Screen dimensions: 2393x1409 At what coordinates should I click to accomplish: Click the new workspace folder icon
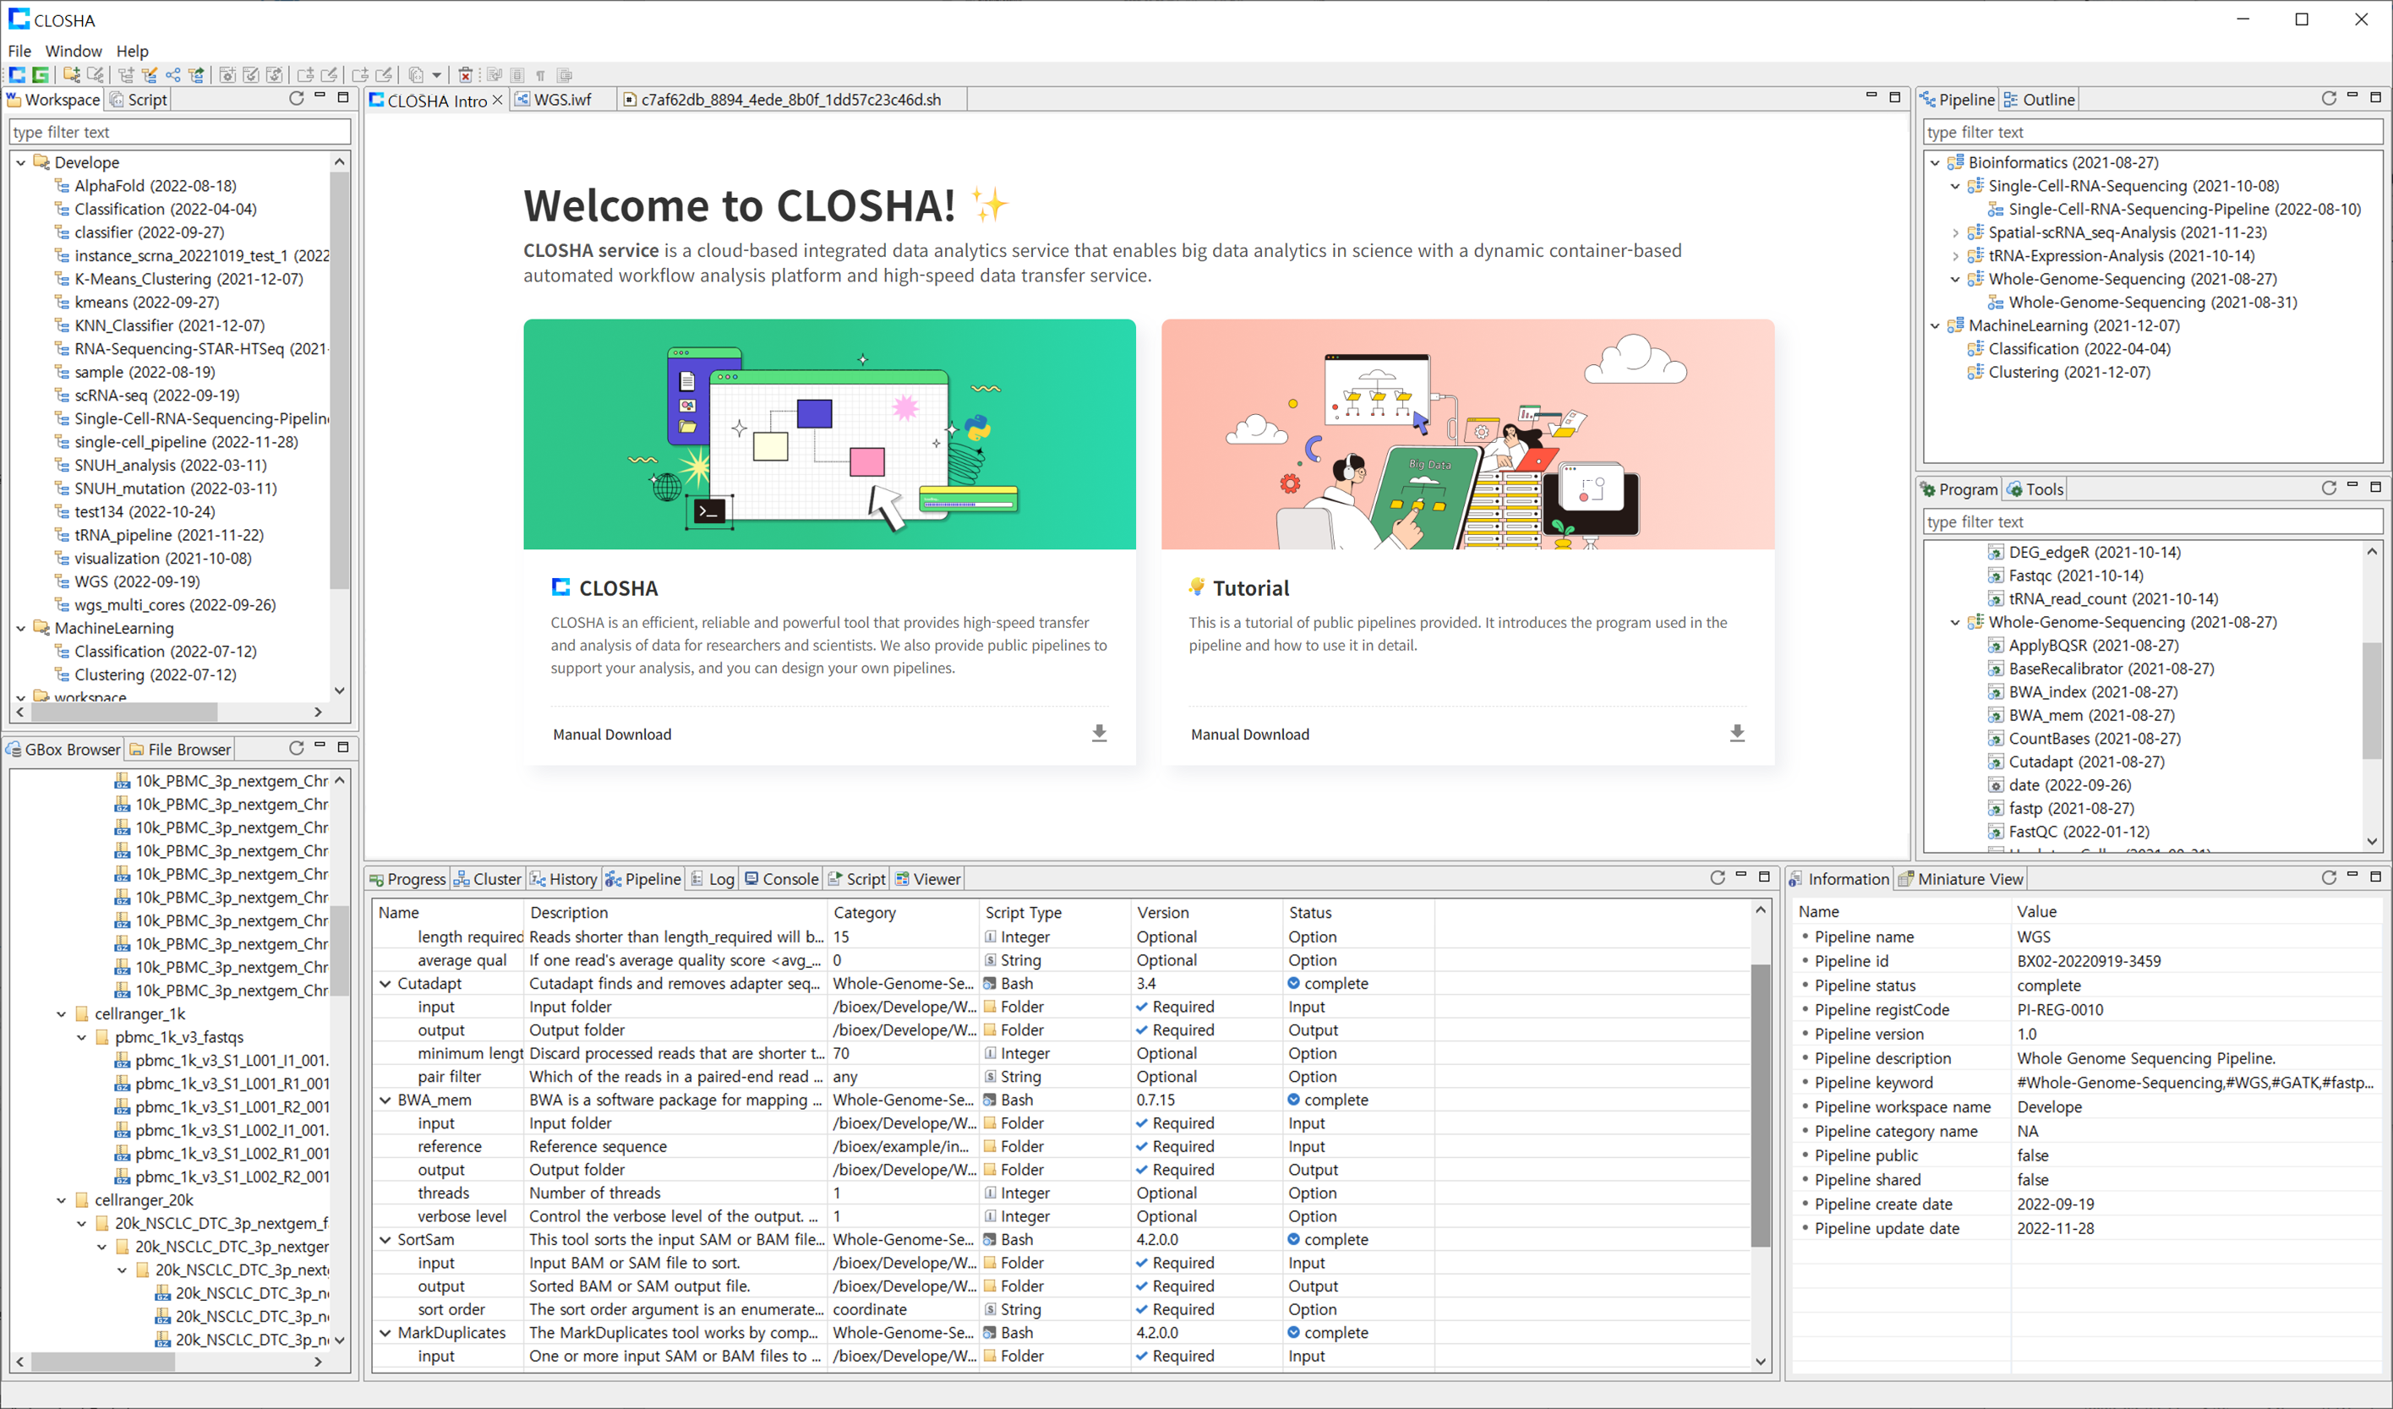point(71,75)
